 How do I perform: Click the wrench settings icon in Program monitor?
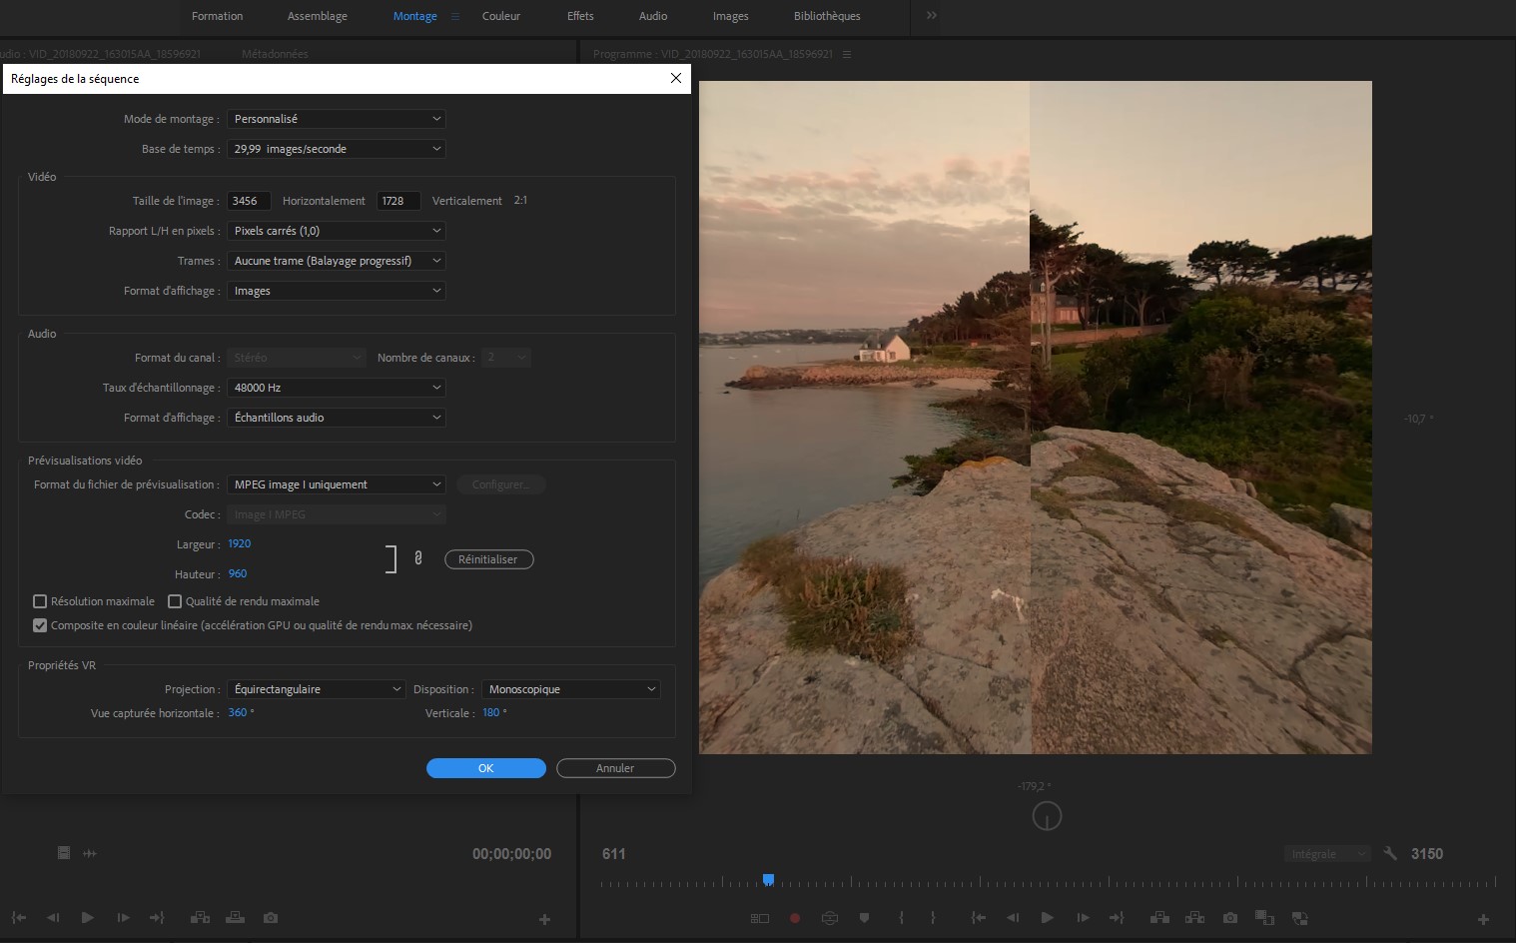coord(1390,853)
